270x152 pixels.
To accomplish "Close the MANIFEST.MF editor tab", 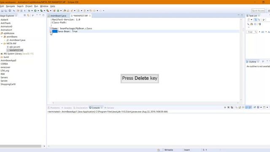I will coord(90,16).
